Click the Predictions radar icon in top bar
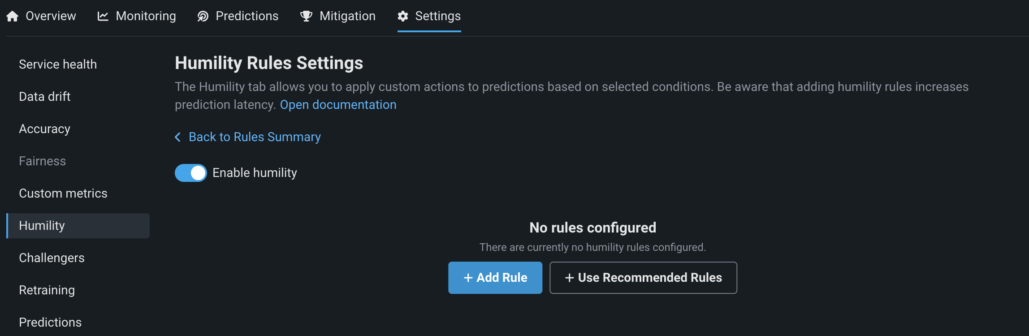 coord(203,17)
